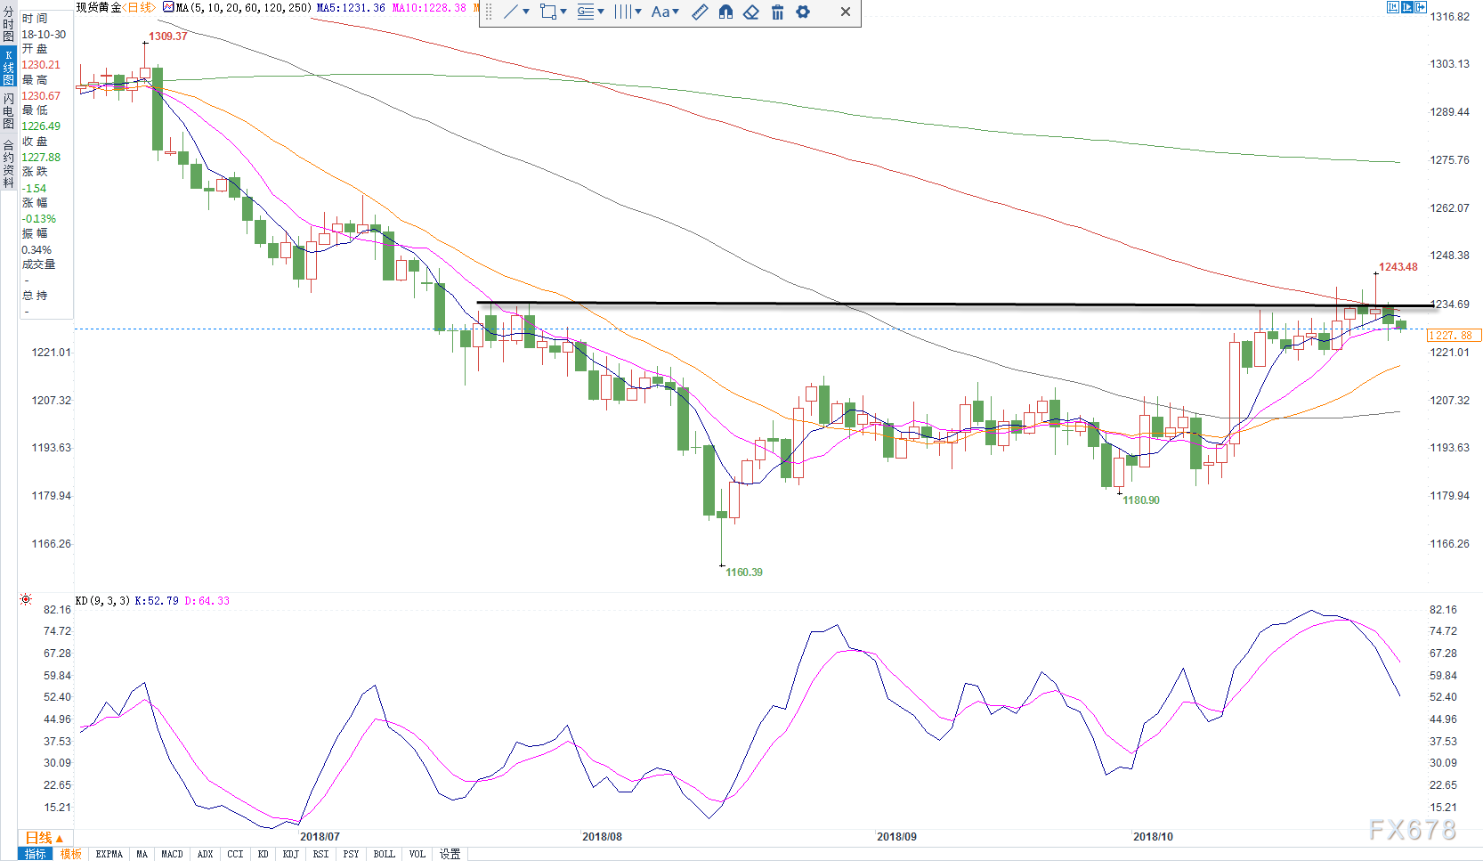Click the 2018/10 date axis label
The width and height of the screenshot is (1483, 861).
pyautogui.click(x=1153, y=837)
